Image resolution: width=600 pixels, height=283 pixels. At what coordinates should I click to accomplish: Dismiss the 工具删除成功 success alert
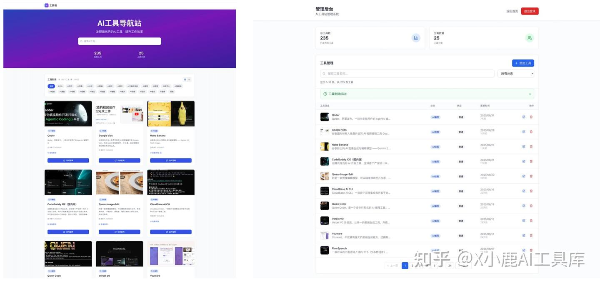530,94
